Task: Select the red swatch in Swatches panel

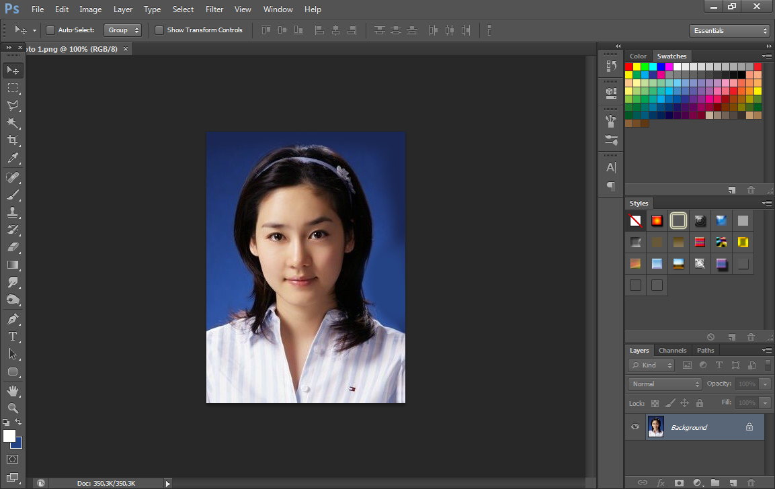Action: click(x=630, y=66)
